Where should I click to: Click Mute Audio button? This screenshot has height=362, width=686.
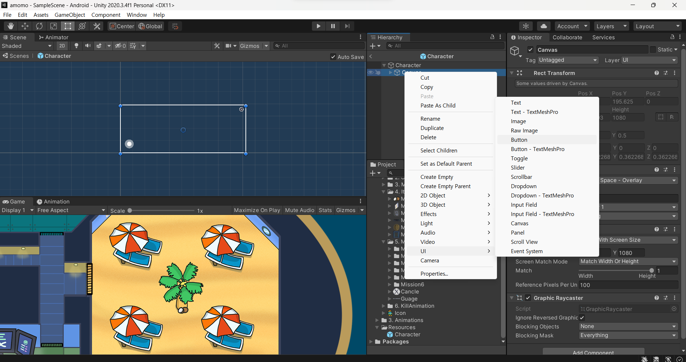[x=299, y=210]
